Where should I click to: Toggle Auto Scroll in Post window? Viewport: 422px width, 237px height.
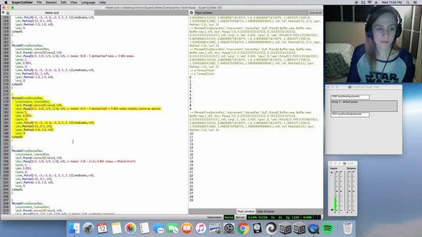click(x=315, y=13)
